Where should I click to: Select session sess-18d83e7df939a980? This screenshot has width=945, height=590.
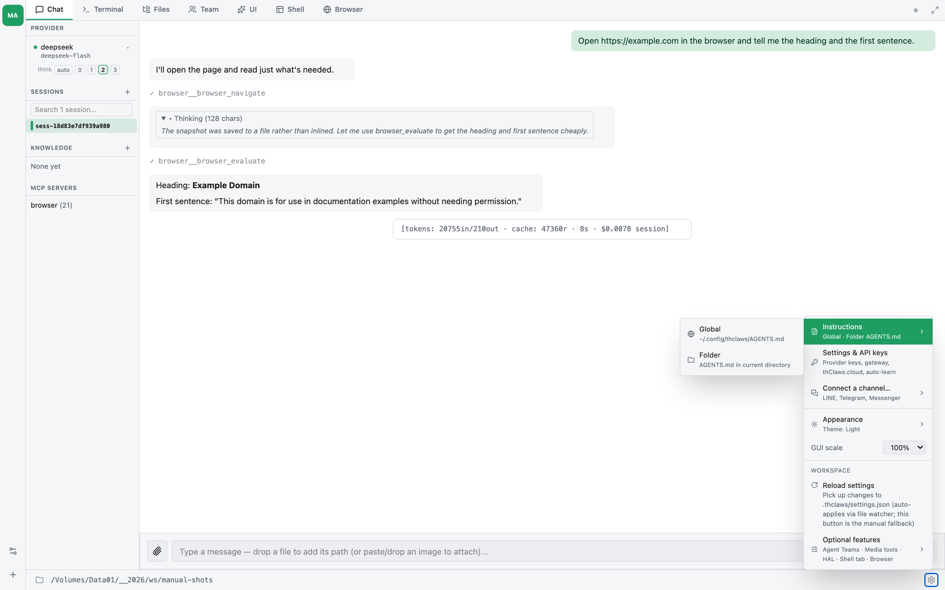click(82, 126)
